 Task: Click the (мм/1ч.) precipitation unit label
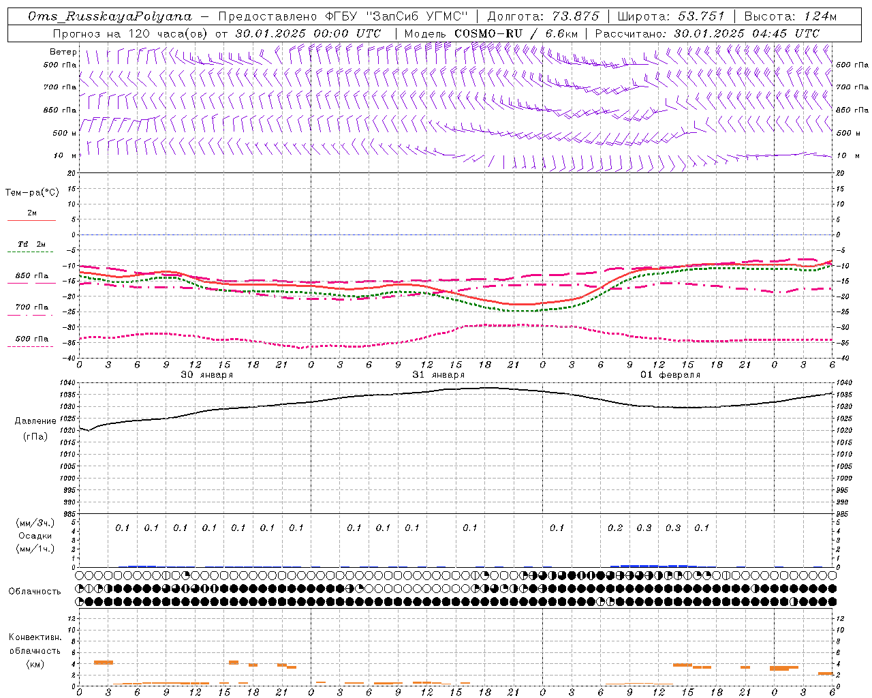click(x=35, y=549)
